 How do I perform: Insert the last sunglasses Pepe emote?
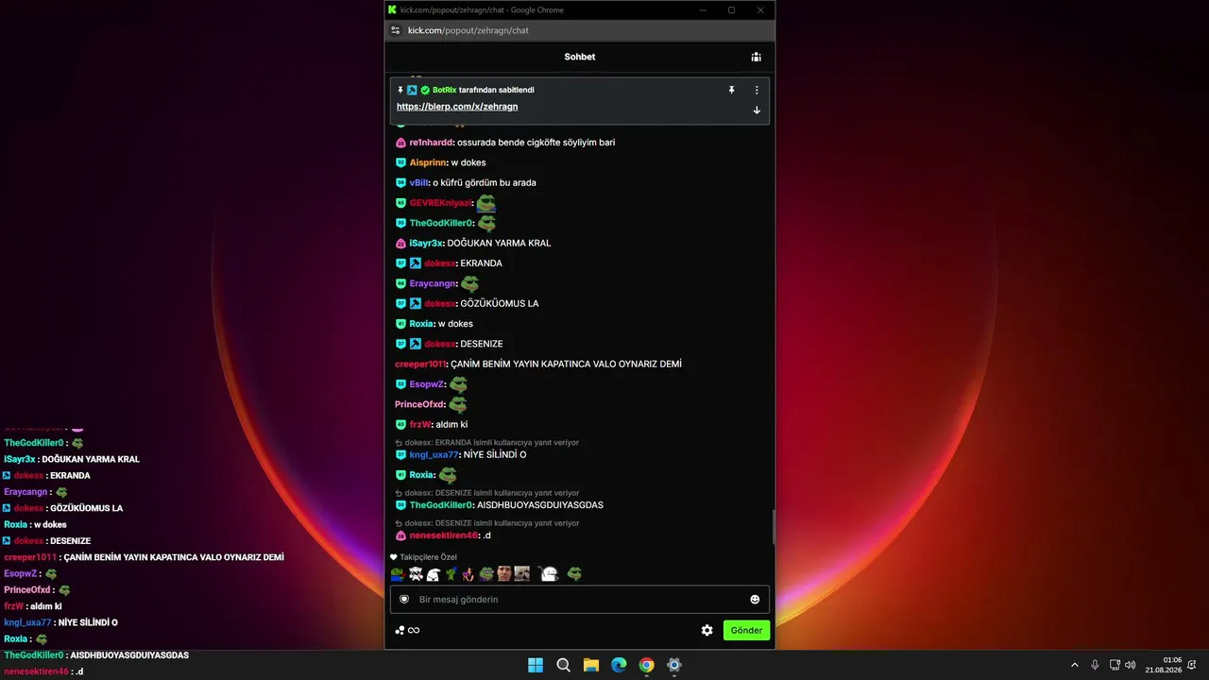click(573, 573)
